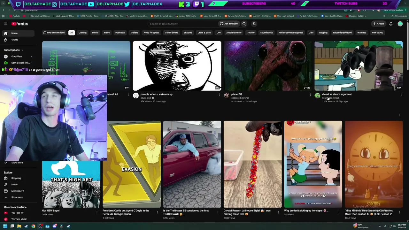This screenshot has height=230, width=409.
Task: Open File Explorer from the taskbar
Action: 19,226
